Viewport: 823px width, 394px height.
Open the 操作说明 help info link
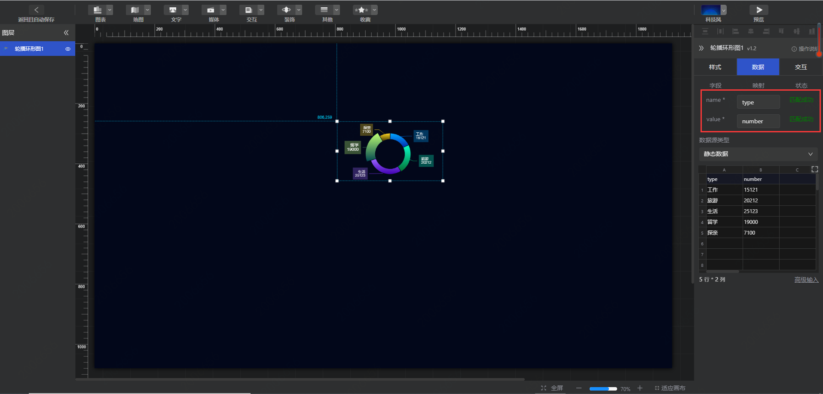805,49
